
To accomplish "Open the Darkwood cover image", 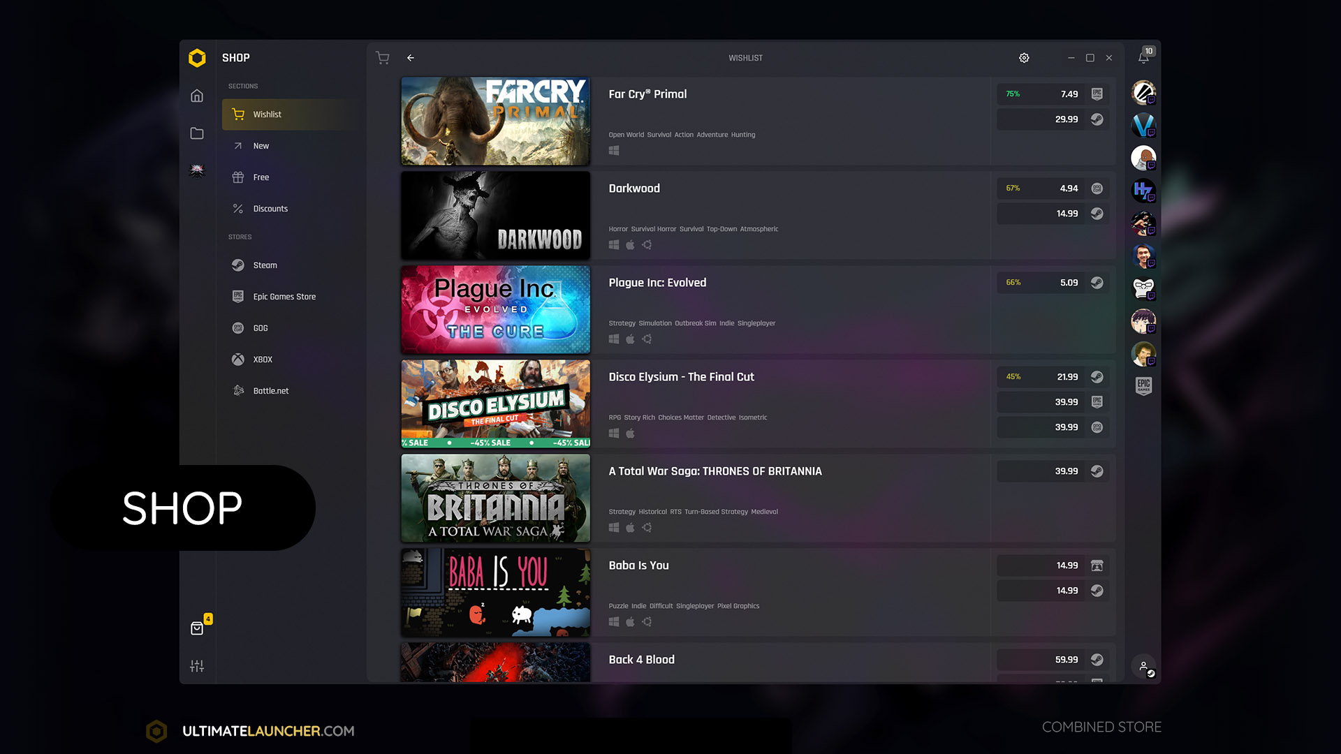I will [x=495, y=215].
